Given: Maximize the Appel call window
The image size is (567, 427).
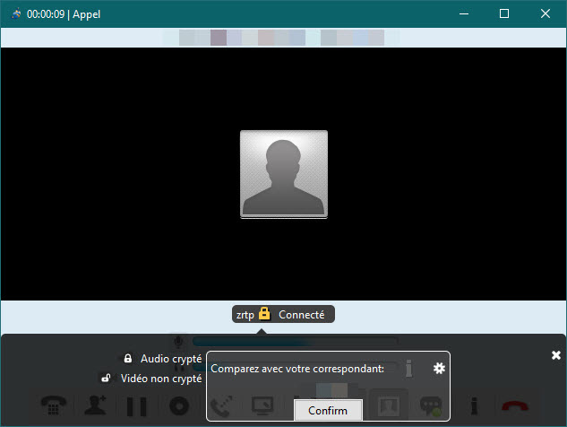Looking at the screenshot, I should click(x=504, y=13).
